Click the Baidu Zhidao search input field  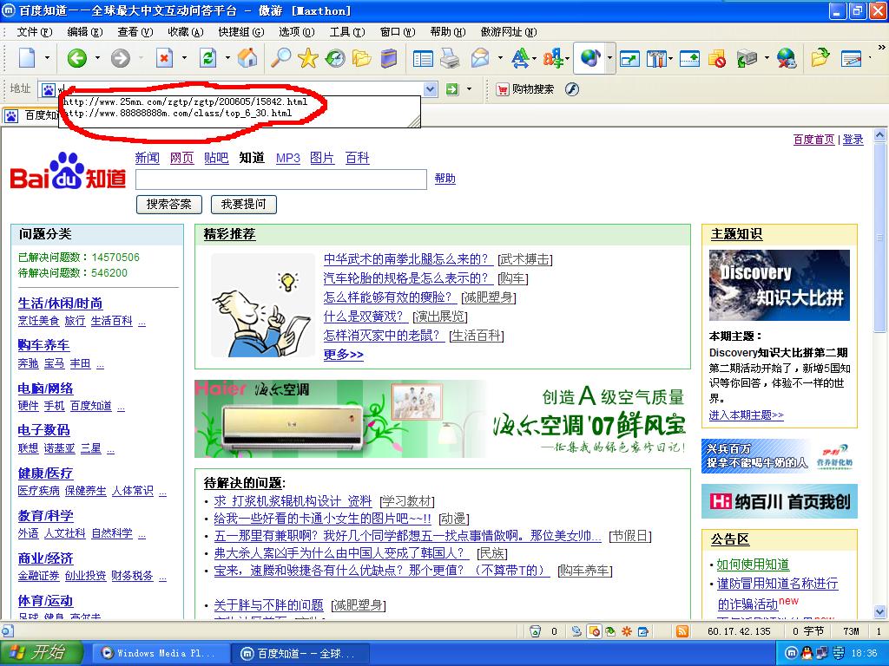point(281,179)
